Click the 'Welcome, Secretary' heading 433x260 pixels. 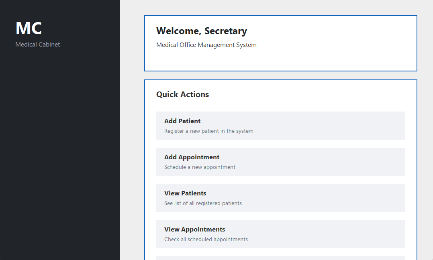[x=202, y=31]
